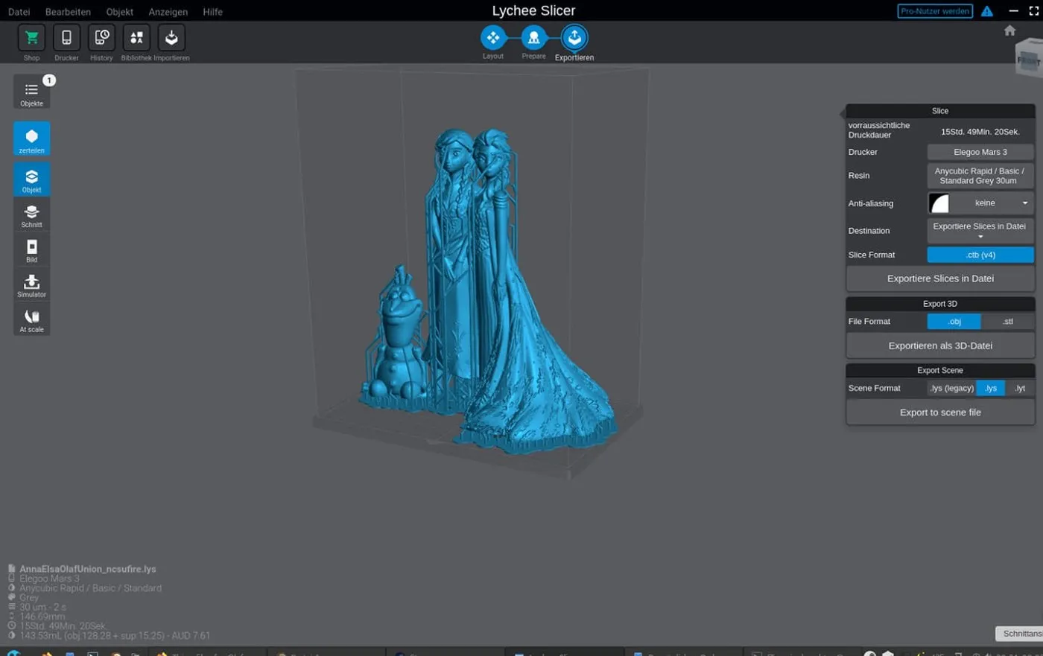Choose the .lys (legacy) scene format
1043x656 pixels.
951,388
